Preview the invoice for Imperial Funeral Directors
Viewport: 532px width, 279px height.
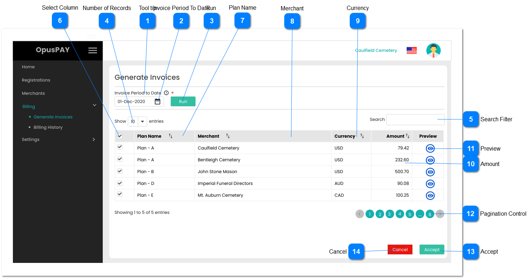(430, 183)
